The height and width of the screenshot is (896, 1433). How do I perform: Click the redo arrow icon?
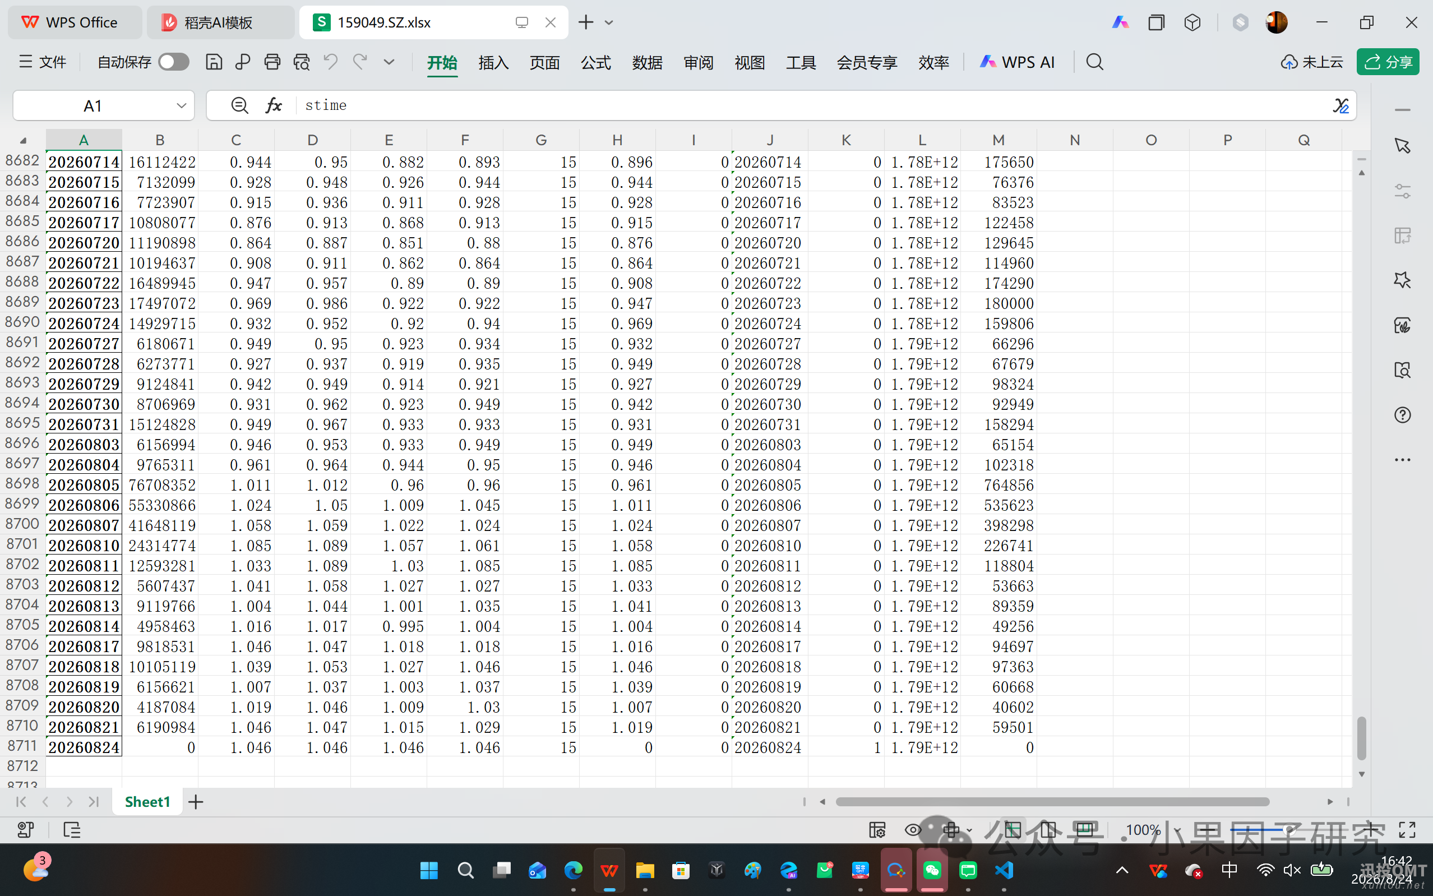360,62
